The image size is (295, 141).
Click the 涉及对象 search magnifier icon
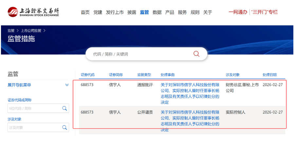coord(65,127)
